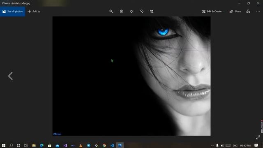This screenshot has width=263, height=148.
Task: Click the taskbar Search icon
Action: [x=11, y=145]
